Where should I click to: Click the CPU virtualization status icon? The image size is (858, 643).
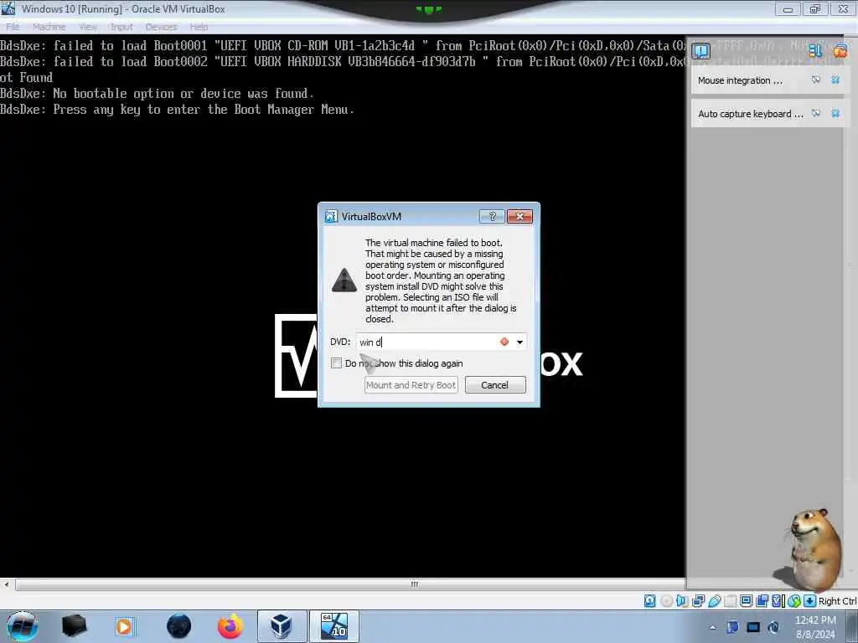coord(777,601)
